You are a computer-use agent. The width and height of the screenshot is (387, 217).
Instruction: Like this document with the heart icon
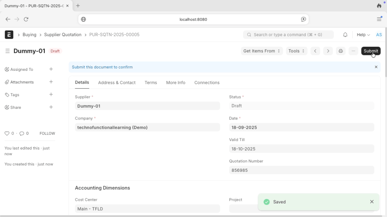(7, 133)
